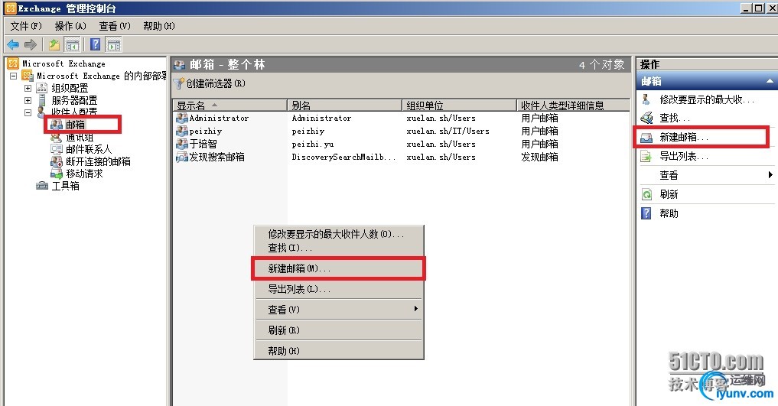The width and height of the screenshot is (778, 406).
Task: Collapse the 邮箱 actions section arrow
Action: pos(770,81)
